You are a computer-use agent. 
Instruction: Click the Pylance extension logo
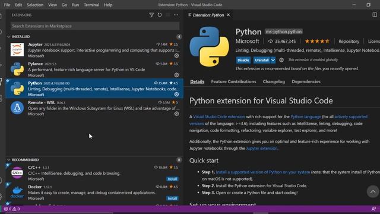tap(17, 69)
